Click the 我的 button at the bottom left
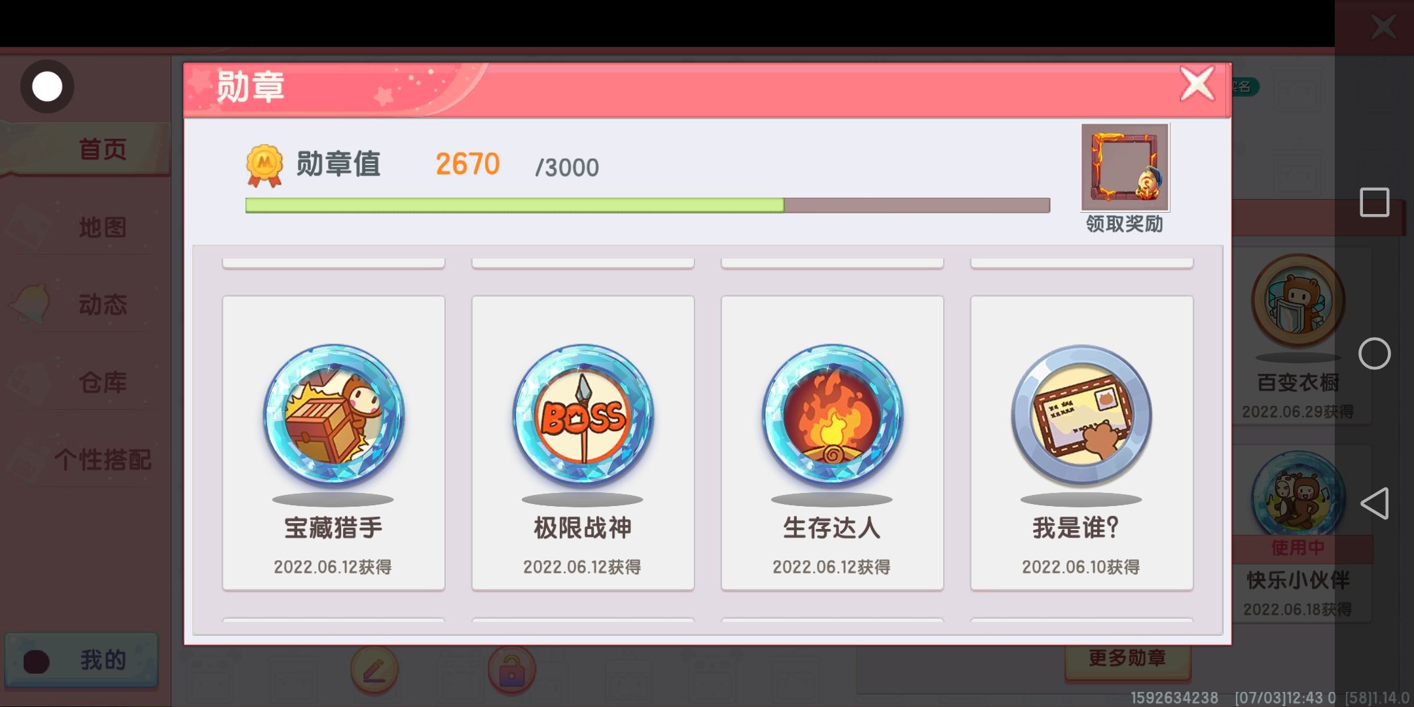The image size is (1414, 707). (x=82, y=660)
